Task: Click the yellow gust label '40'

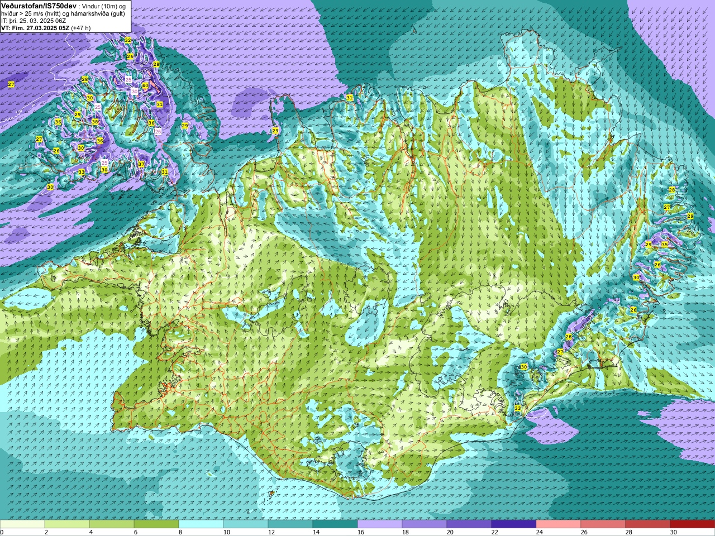Action: [x=145, y=85]
